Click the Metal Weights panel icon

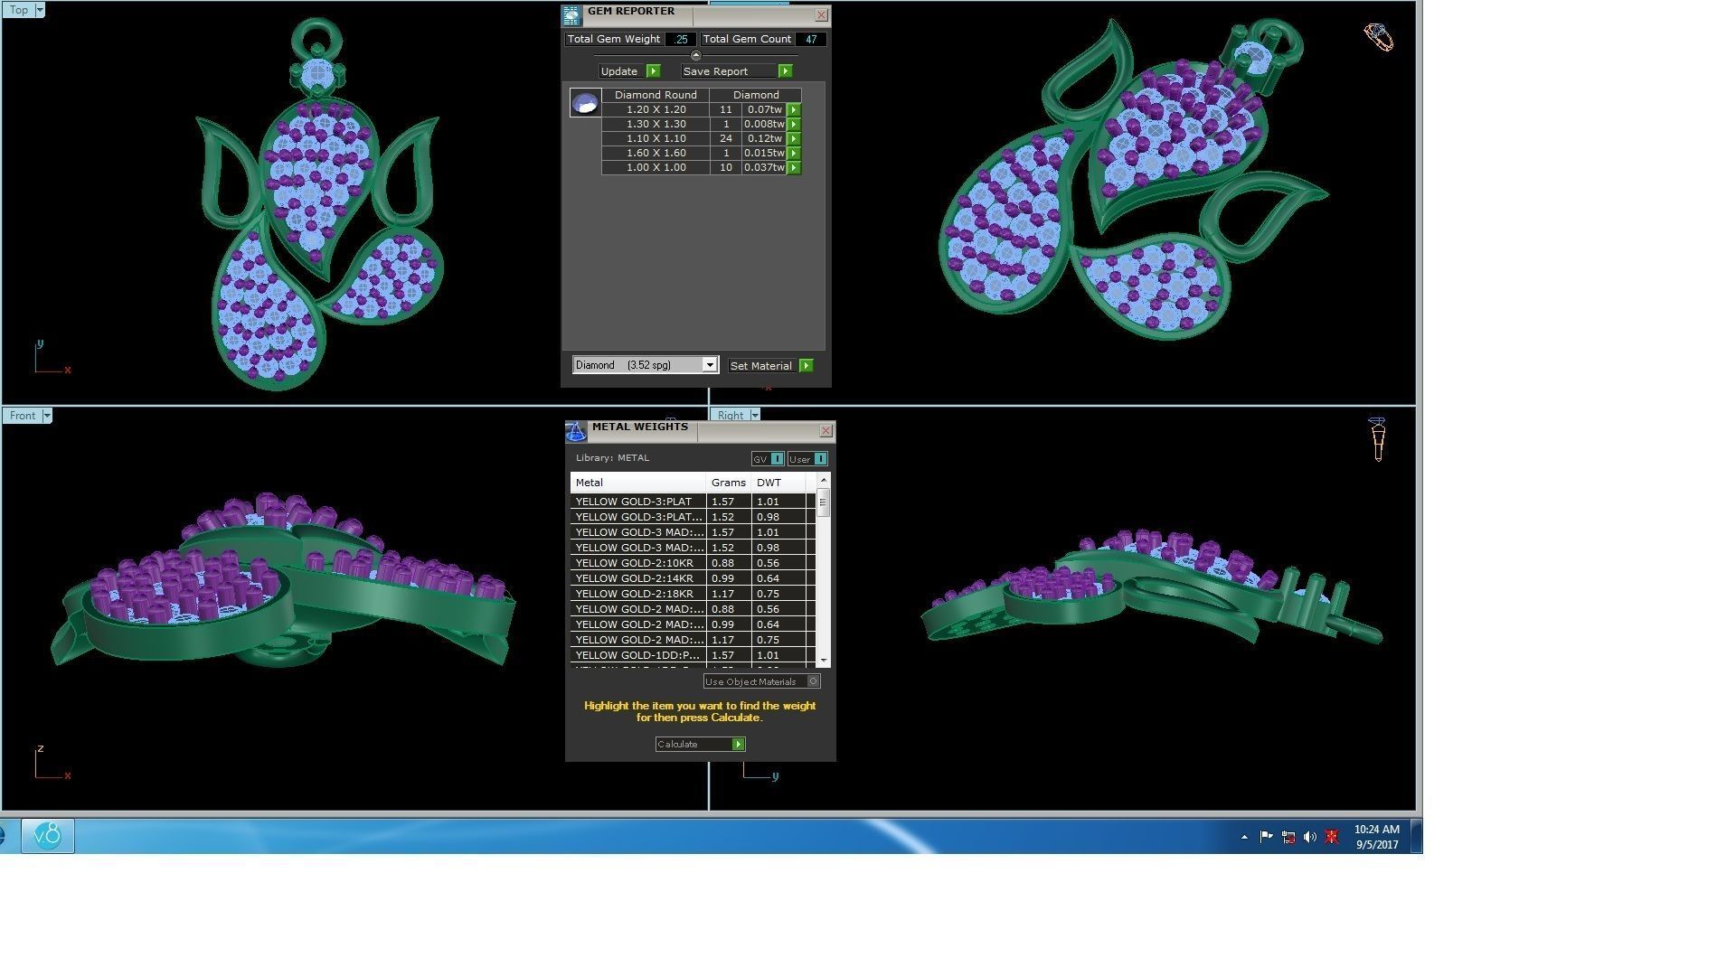coord(576,432)
